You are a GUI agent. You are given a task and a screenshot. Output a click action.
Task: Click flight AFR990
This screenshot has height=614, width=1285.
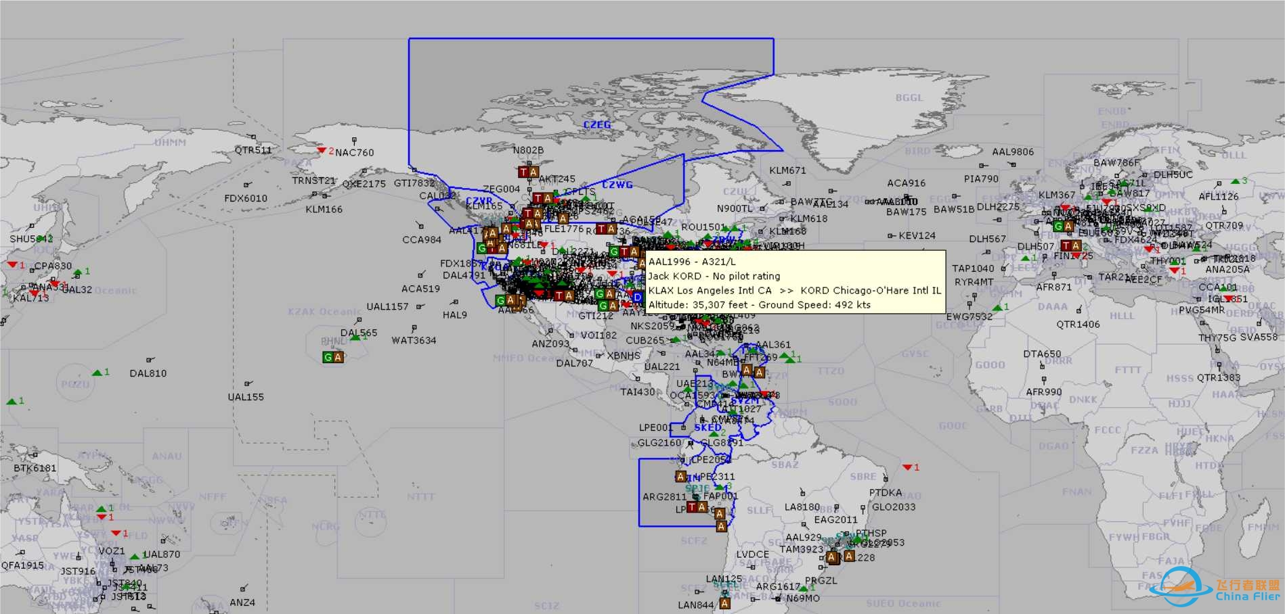pos(1043,392)
